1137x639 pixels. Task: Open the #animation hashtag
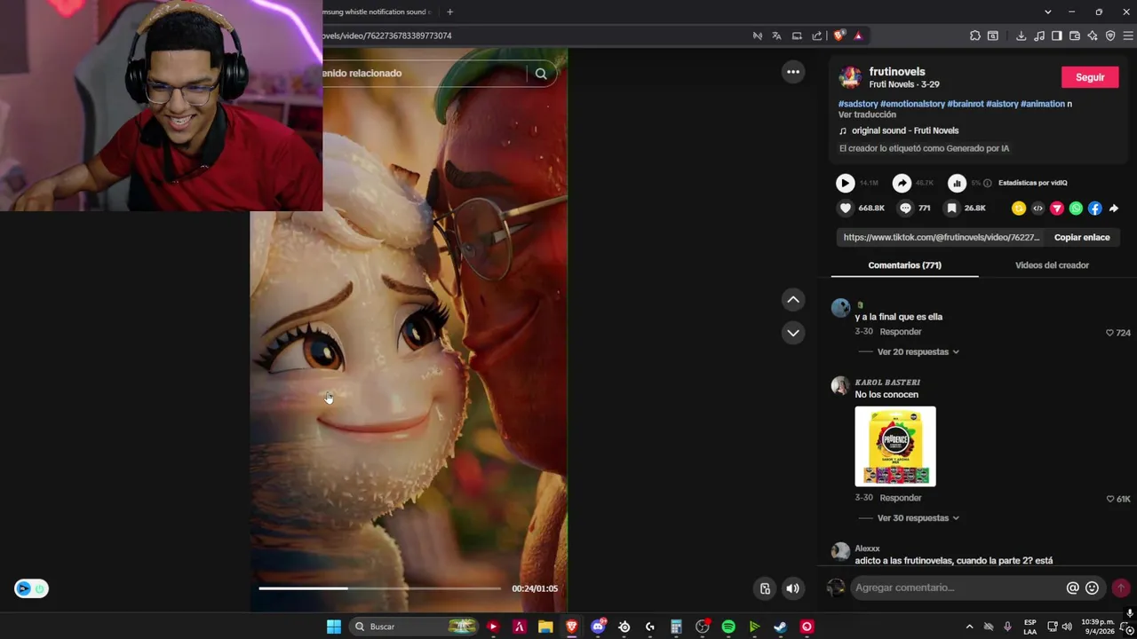[x=1043, y=104]
